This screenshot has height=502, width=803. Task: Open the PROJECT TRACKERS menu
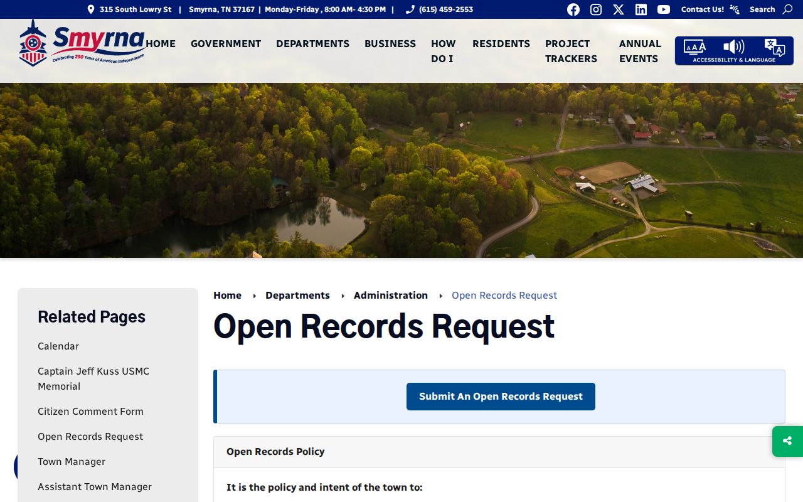[571, 51]
